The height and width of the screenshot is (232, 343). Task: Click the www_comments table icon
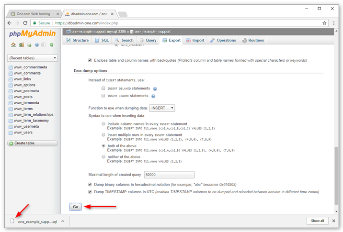pos(10,73)
